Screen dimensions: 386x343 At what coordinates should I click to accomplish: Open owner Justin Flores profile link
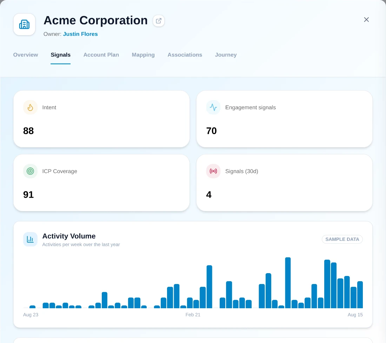[x=80, y=34]
